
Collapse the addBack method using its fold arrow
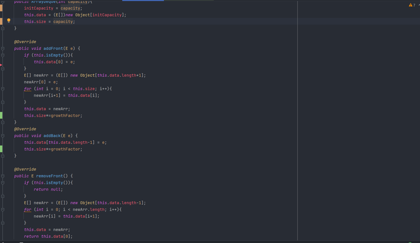click(3, 136)
